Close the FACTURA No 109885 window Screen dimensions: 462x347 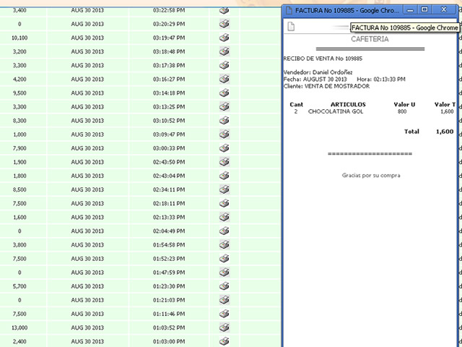click(x=444, y=9)
